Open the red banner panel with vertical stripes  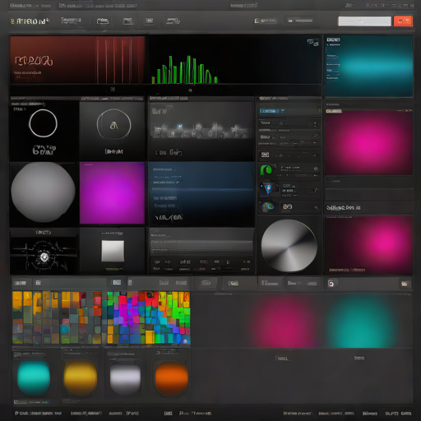pos(77,60)
